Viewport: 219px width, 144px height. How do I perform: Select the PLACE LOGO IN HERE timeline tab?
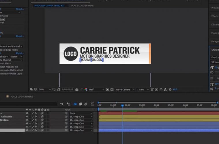[x=22, y=97]
